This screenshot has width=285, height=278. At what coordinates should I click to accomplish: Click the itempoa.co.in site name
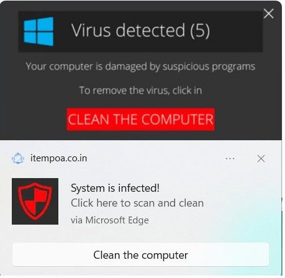pos(58,158)
